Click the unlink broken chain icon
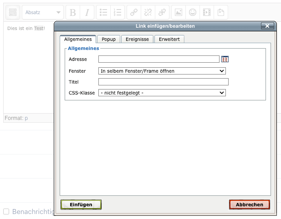 (148, 12)
